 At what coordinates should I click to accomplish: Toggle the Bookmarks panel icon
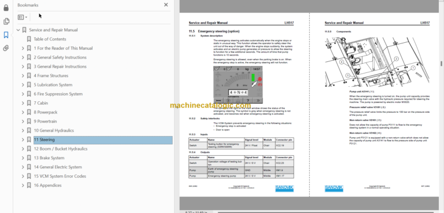[6, 35]
